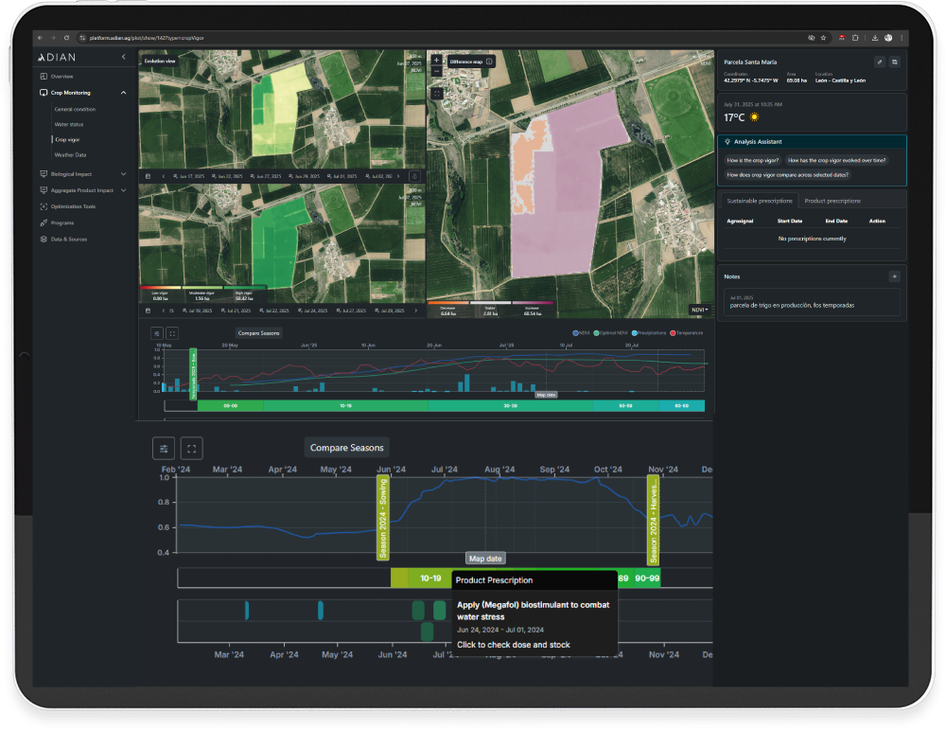The image size is (946, 729).
Task: Click the Decrease orange legend color bar
Action: pos(448,303)
